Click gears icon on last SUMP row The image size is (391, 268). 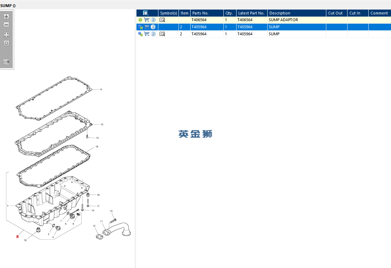tap(140, 34)
